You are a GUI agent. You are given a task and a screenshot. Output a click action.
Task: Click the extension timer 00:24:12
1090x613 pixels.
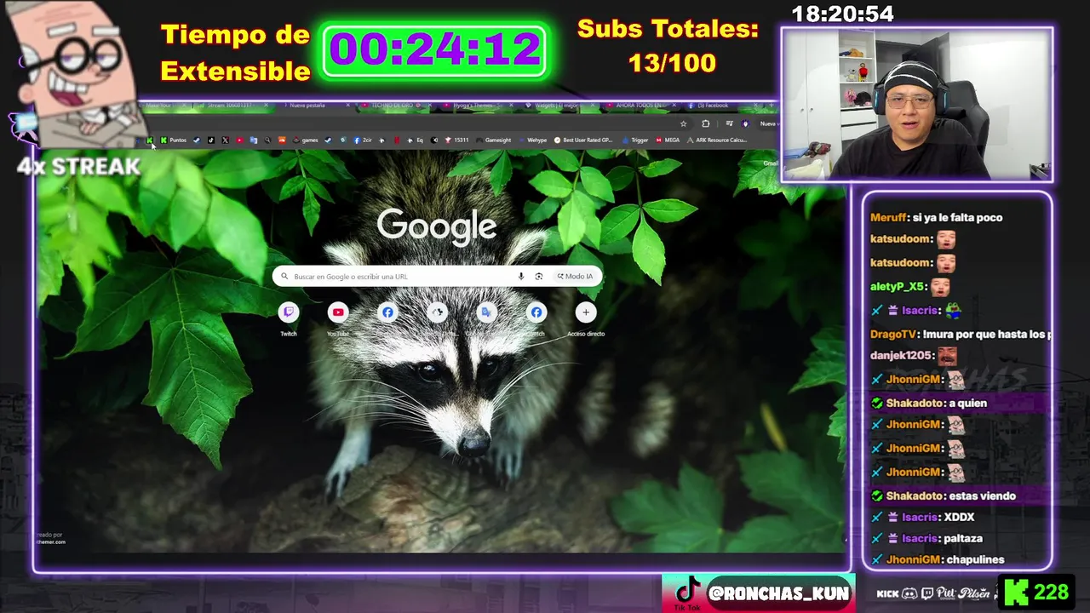pos(435,49)
